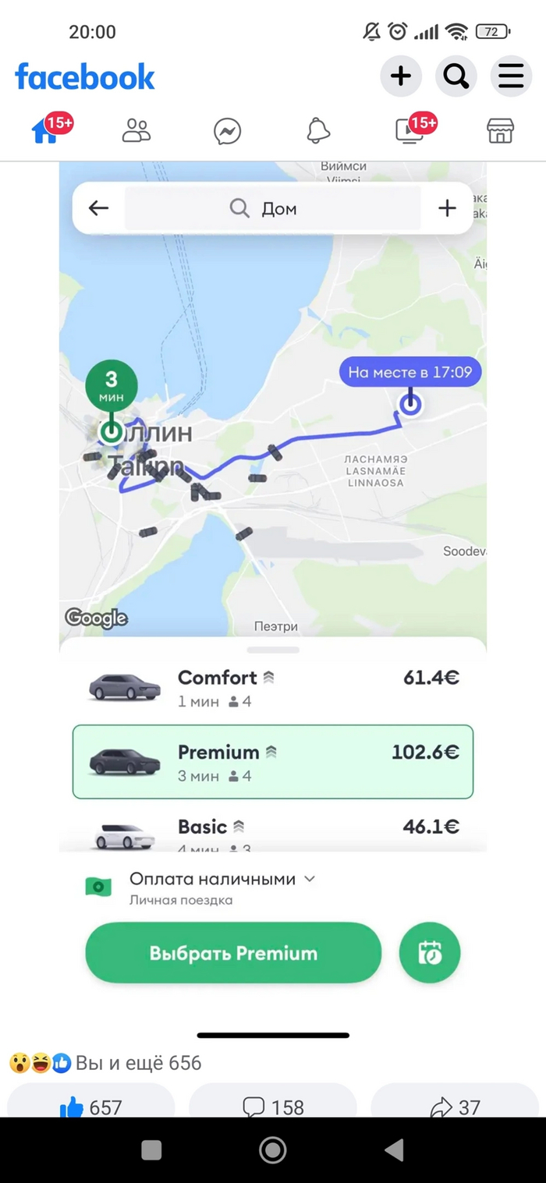
Task: Tap the Facebook create plus icon
Action: [401, 76]
